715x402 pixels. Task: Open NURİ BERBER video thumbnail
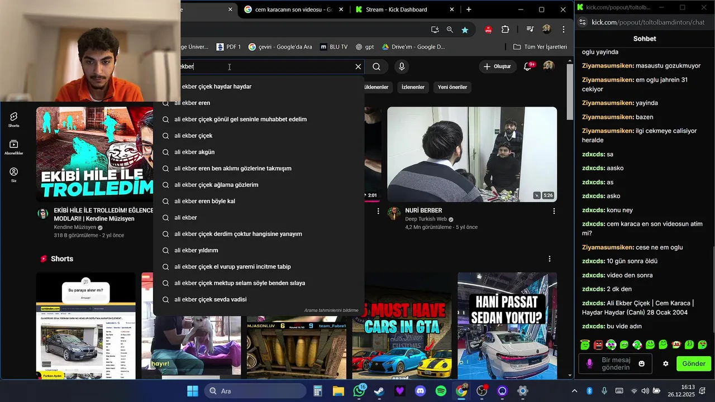[x=472, y=155]
